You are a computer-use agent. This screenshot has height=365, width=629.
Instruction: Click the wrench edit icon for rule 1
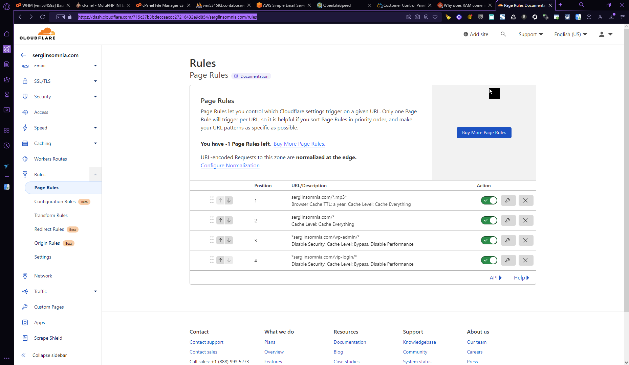(x=507, y=200)
